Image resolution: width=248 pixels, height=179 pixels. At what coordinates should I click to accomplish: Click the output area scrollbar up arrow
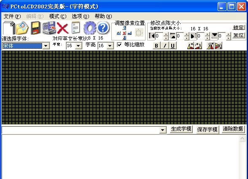coord(242,139)
